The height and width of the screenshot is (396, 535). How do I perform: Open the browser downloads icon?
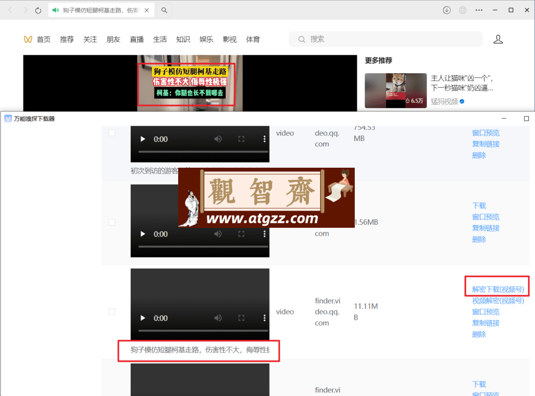coord(447,10)
